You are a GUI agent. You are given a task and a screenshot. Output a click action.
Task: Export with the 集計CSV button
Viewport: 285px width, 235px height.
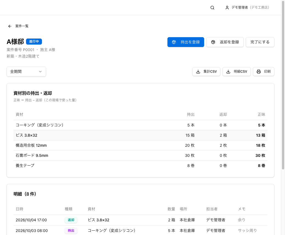pos(206,72)
